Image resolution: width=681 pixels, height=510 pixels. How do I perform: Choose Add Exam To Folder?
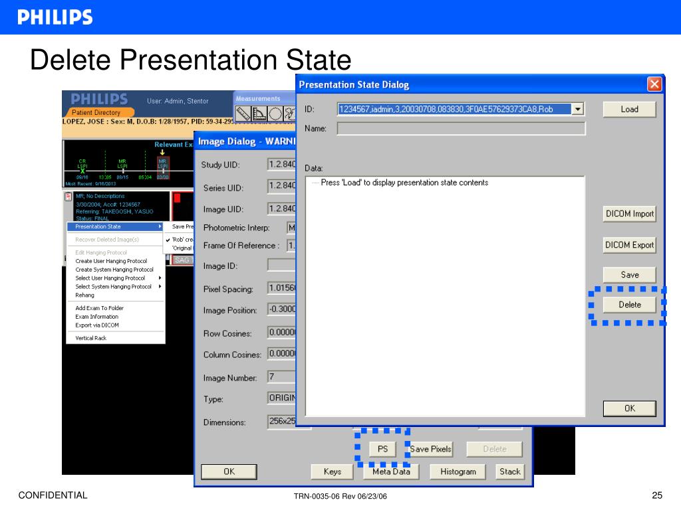tap(100, 308)
